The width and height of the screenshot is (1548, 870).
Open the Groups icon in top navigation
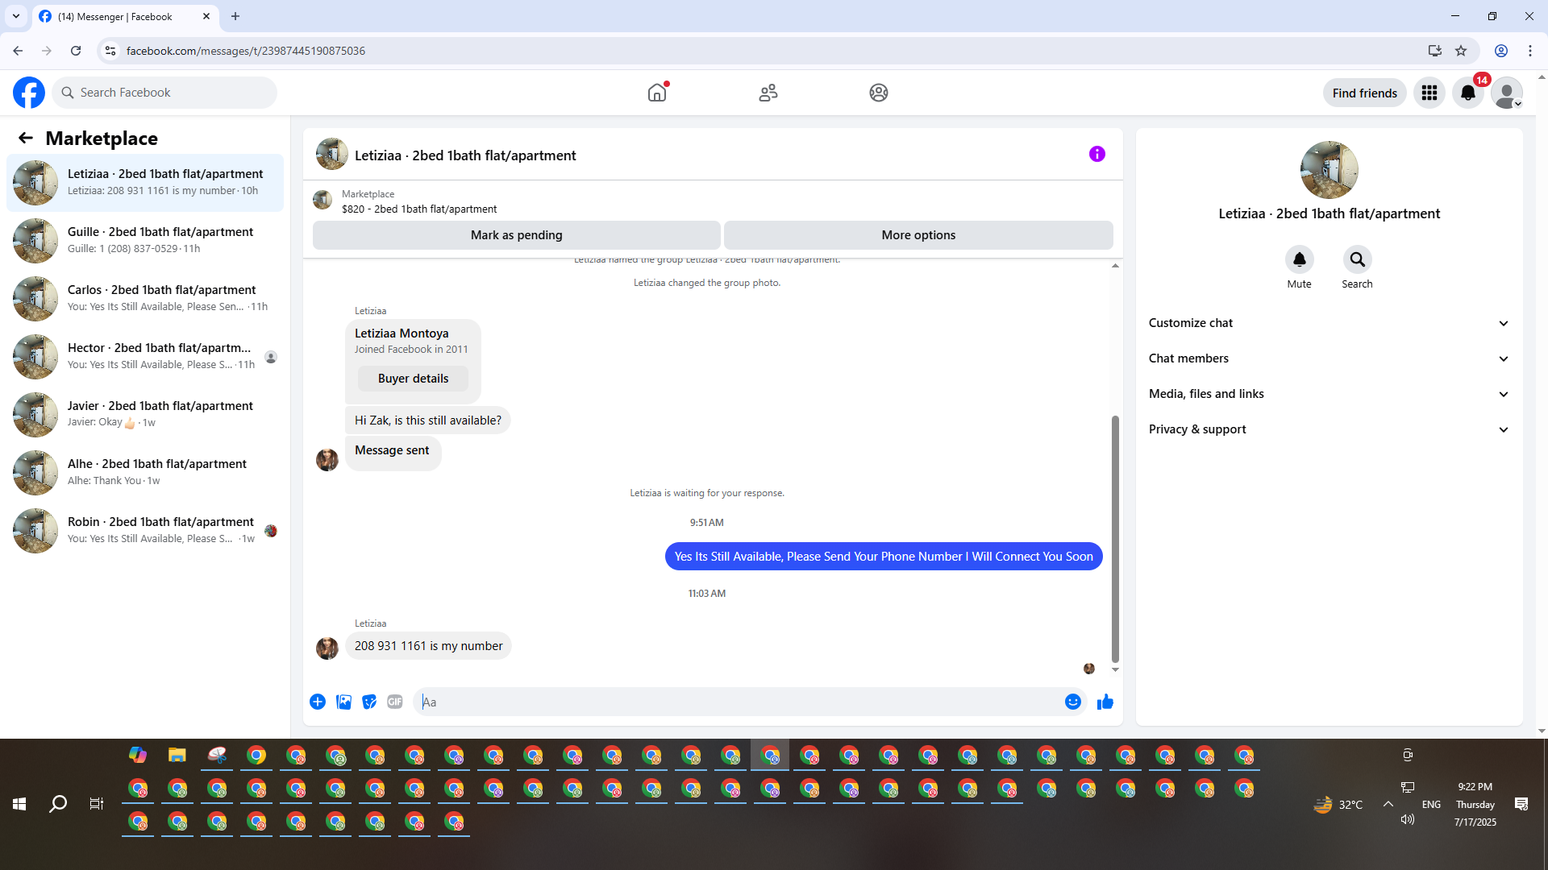[x=879, y=93]
